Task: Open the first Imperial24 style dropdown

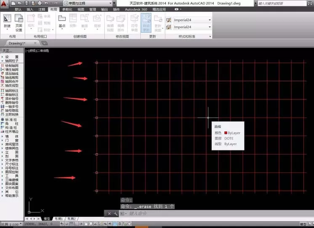Action: 192,20
